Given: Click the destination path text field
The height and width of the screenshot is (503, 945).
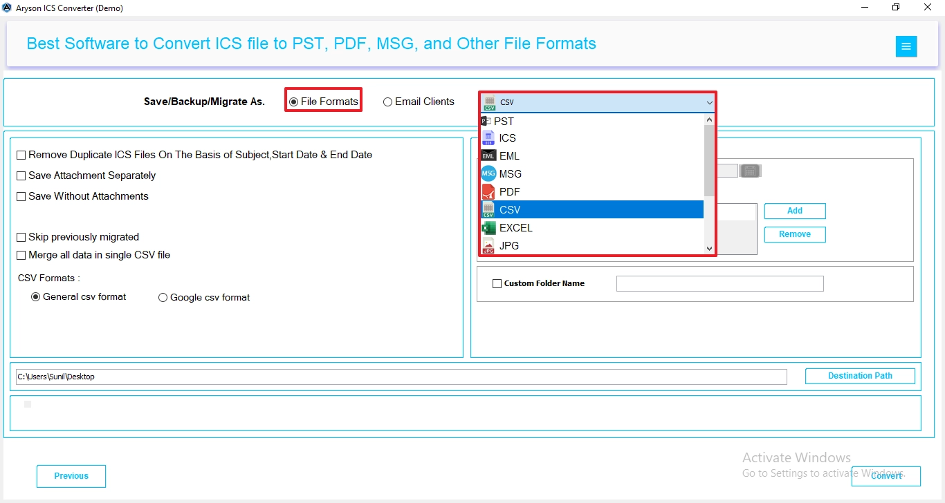Looking at the screenshot, I should pos(401,377).
